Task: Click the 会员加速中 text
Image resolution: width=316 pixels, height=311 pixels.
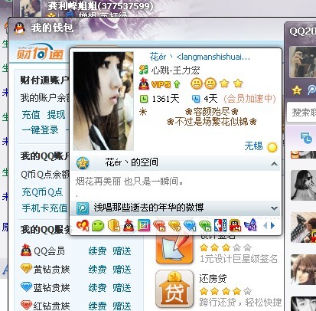Action: point(249,99)
